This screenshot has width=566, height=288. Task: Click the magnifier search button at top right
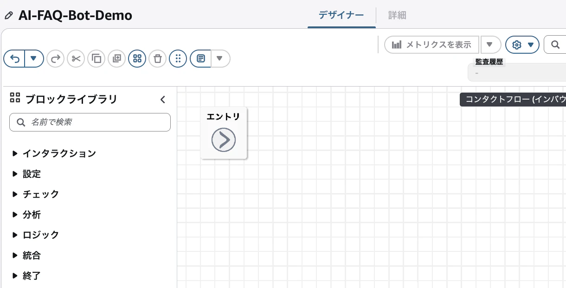(555, 45)
